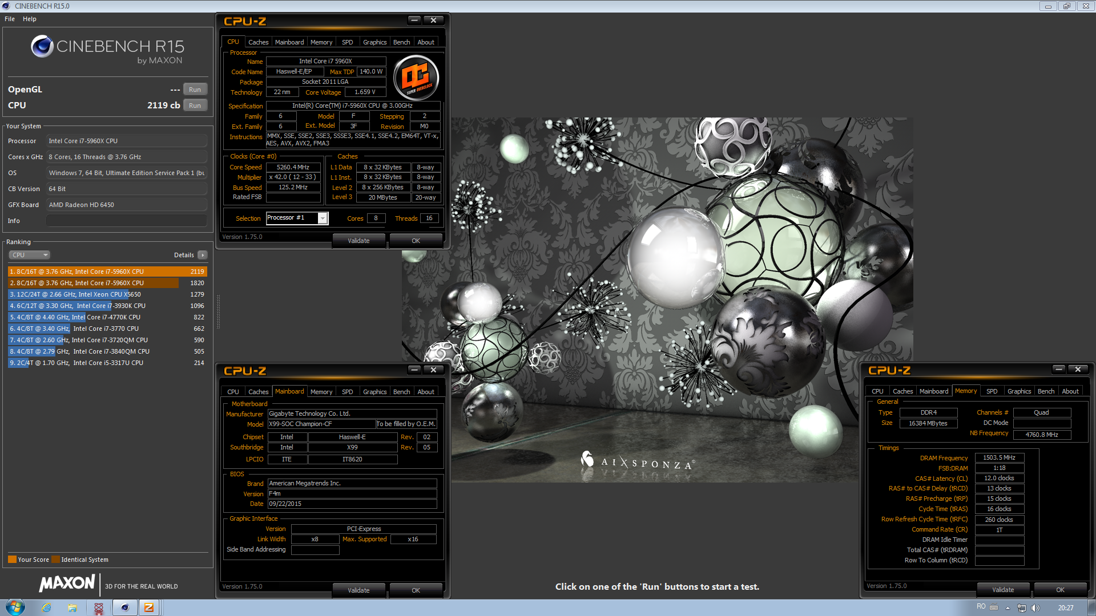Run the CPU benchmark
The height and width of the screenshot is (616, 1096).
195,106
